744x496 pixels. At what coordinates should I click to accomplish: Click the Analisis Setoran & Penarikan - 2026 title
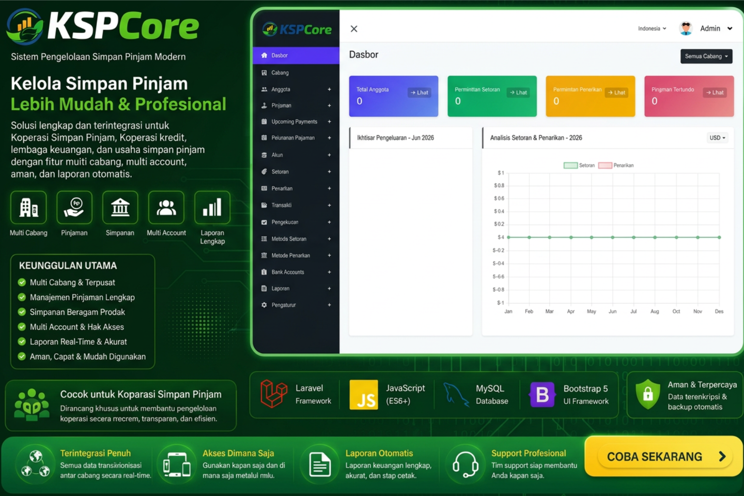click(x=536, y=138)
